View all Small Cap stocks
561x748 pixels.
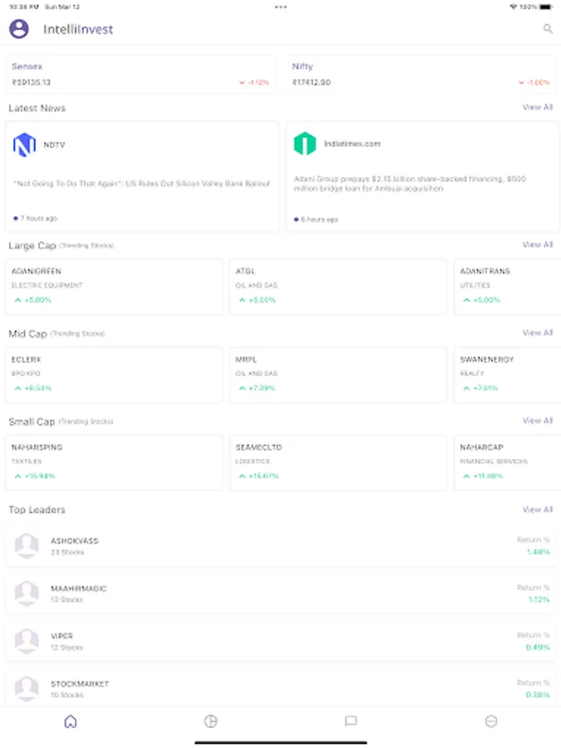point(537,421)
